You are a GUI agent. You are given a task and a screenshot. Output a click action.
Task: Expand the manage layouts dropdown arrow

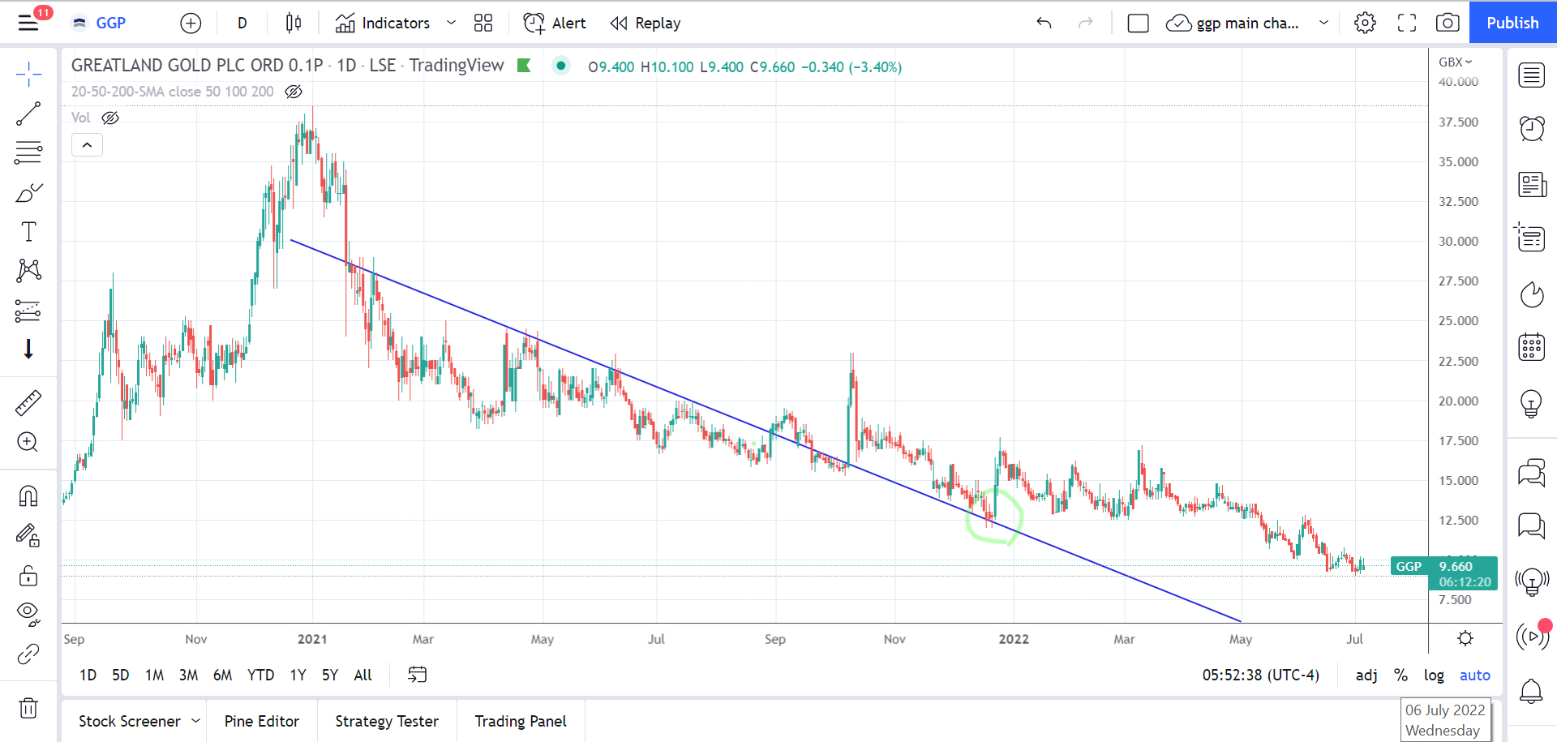(1323, 24)
